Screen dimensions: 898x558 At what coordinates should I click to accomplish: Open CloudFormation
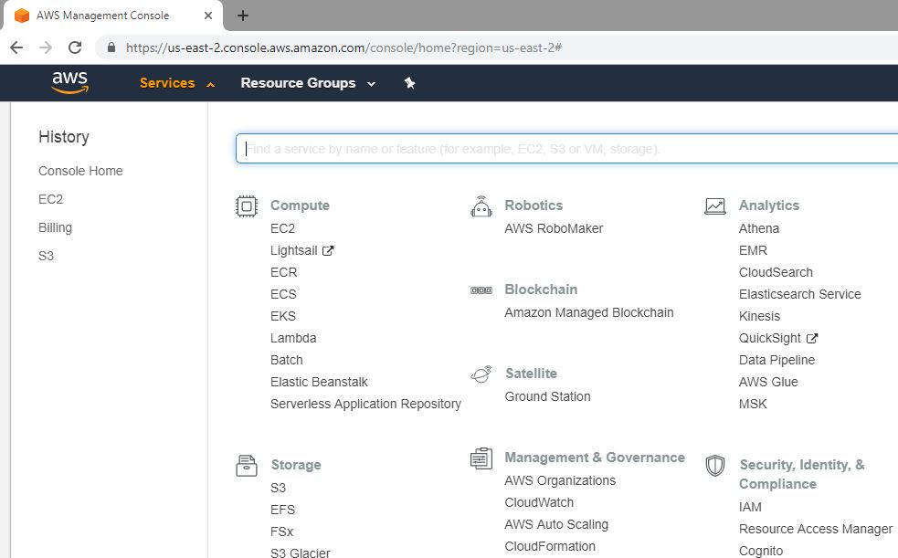[550, 546]
